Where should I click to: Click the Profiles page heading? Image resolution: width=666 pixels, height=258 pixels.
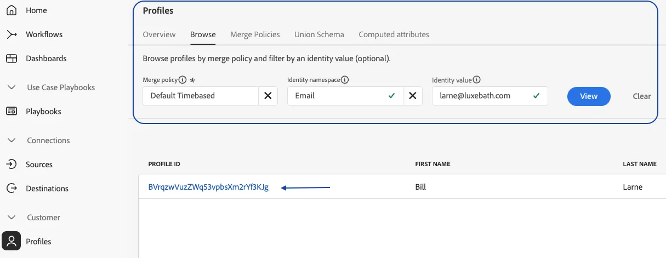[x=158, y=10]
